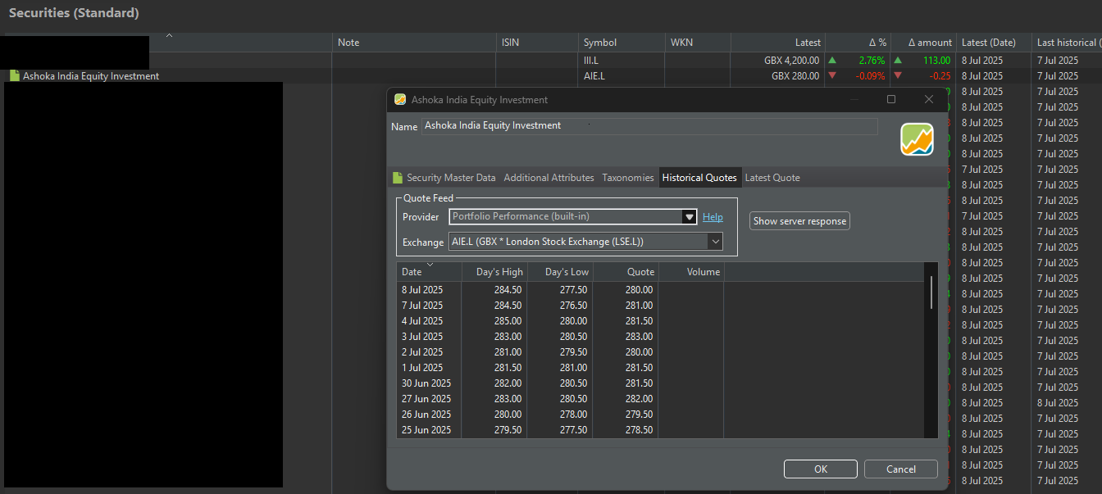1102x494 pixels.
Task: Click Quote 278.50 in the 25 Jun 2025 row
Action: [639, 430]
